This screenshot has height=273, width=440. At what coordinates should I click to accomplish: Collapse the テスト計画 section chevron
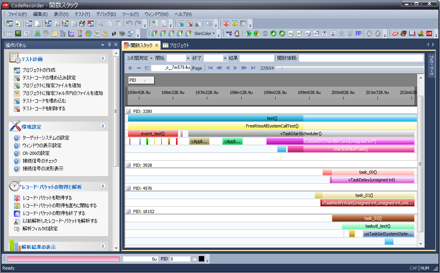[103, 58]
